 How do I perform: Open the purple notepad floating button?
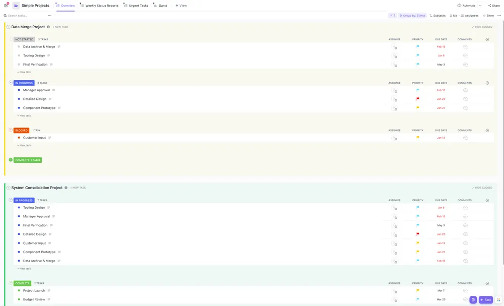tap(473, 300)
